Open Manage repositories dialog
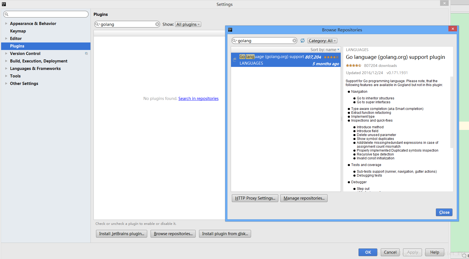The image size is (469, 259). (304, 198)
